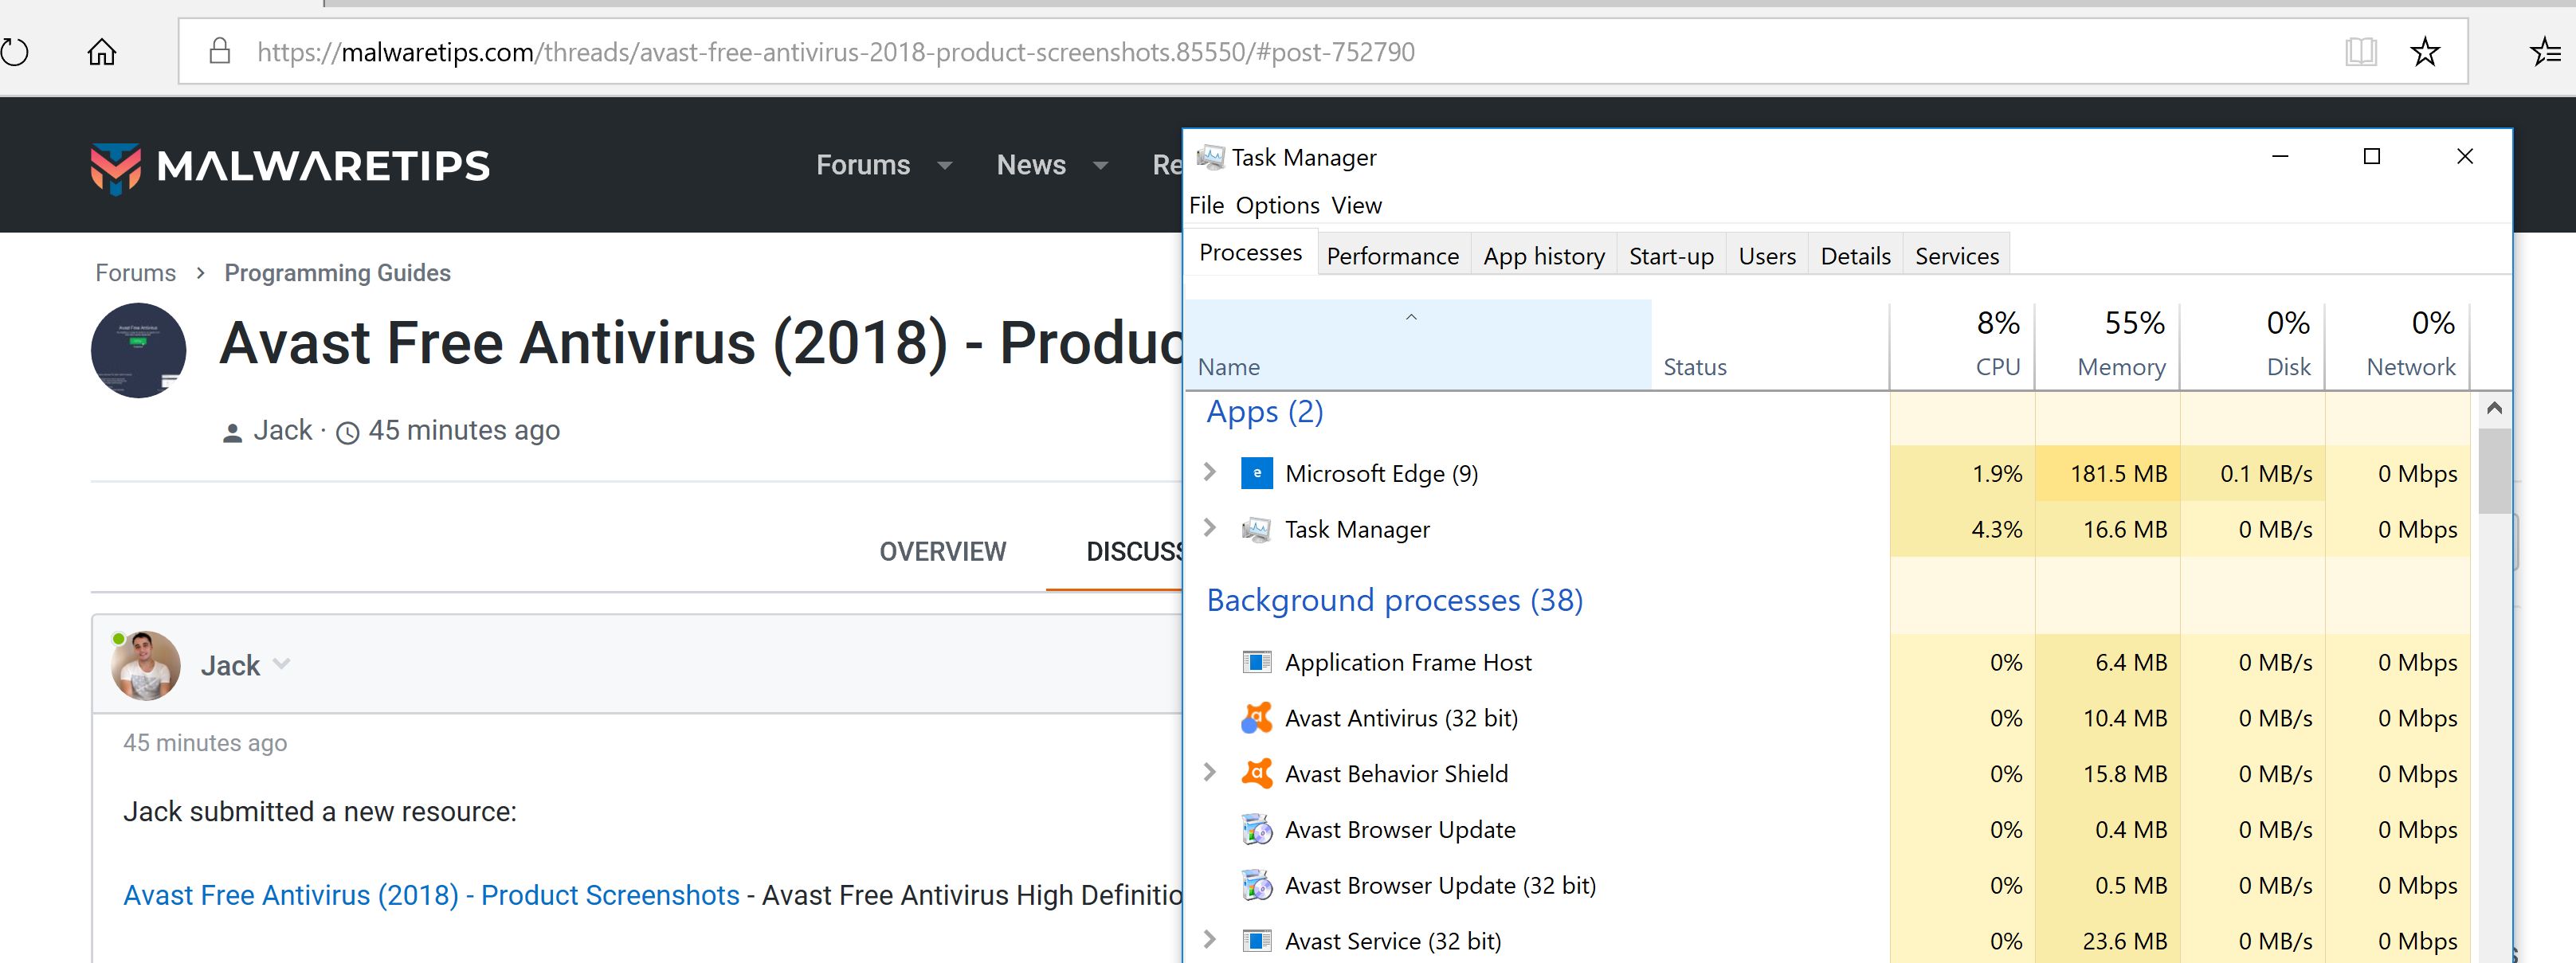Click the browser refresh icon
The width and height of the screenshot is (2576, 963).
click(14, 52)
